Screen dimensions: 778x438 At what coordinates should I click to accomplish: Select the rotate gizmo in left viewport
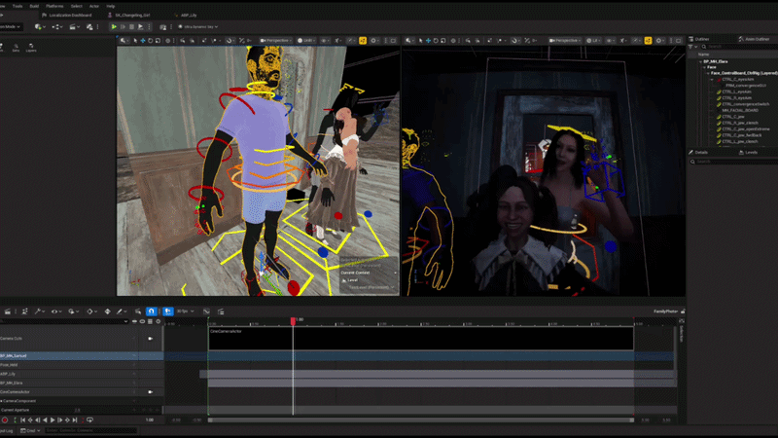click(x=151, y=41)
